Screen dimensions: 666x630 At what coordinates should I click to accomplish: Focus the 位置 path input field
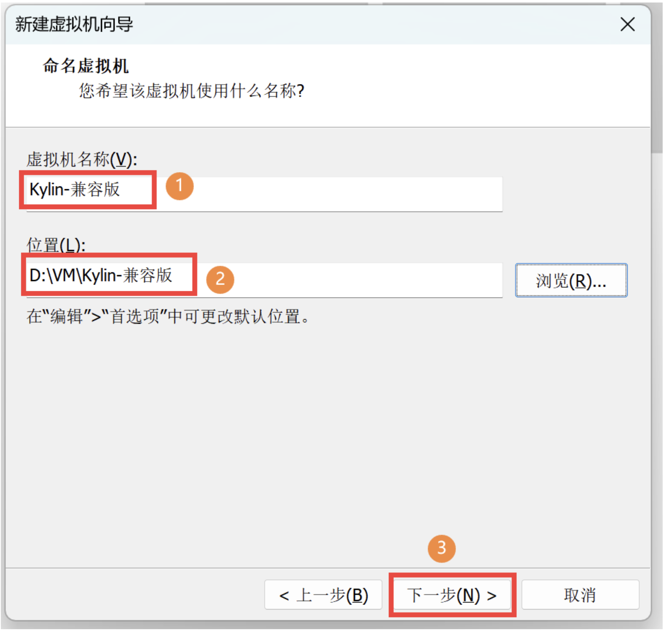pos(264,280)
